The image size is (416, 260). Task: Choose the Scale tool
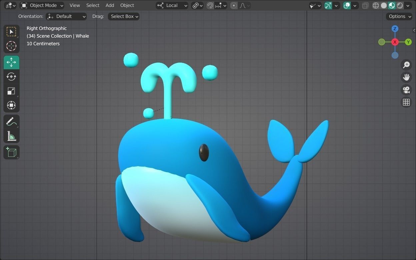click(11, 91)
